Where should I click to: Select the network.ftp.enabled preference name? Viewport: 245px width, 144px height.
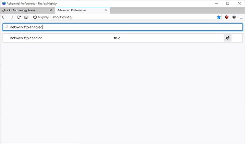pyautogui.click(x=26, y=38)
